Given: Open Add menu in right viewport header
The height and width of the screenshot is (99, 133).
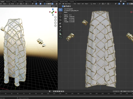Looking at the screenshot, I should (x=83, y=4).
